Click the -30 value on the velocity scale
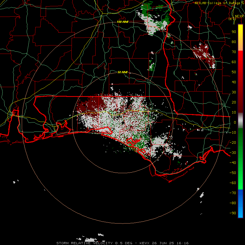 233,153
